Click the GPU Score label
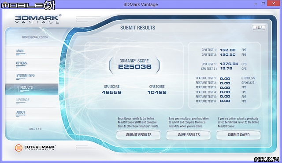The image size is (282, 163). (111, 87)
